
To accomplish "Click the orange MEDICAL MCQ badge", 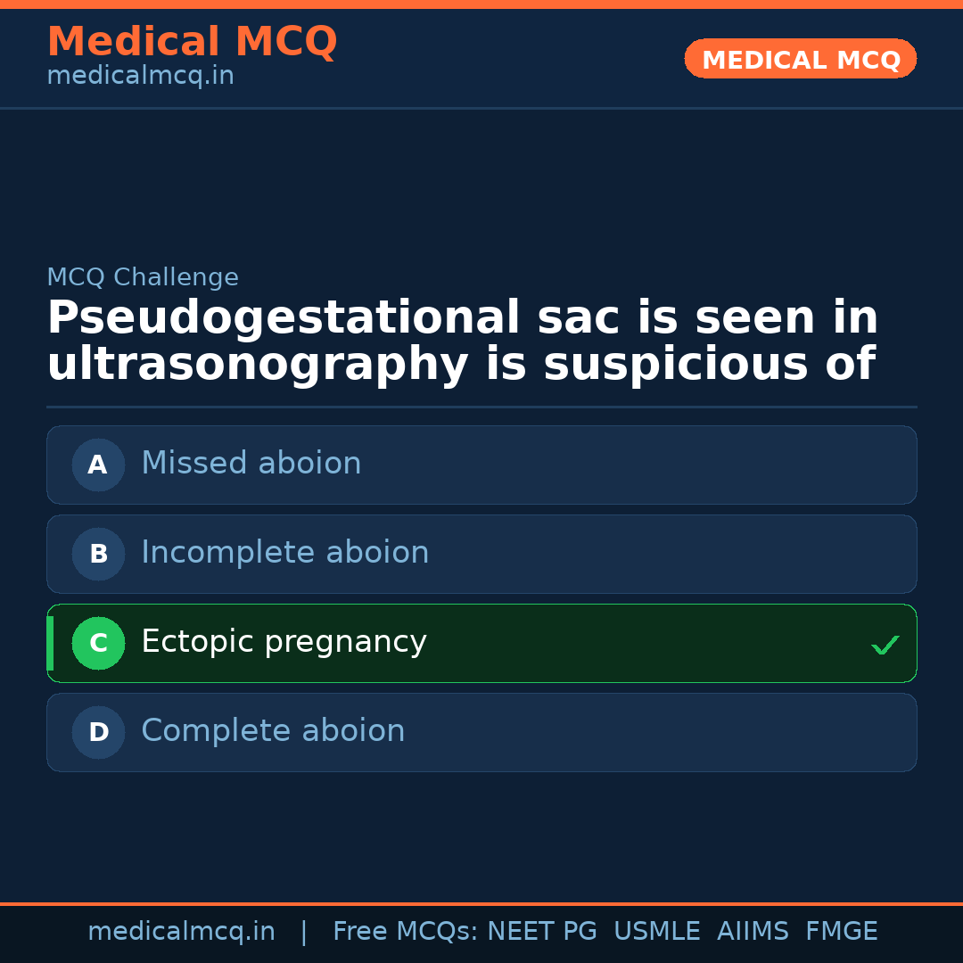I will (800, 59).
